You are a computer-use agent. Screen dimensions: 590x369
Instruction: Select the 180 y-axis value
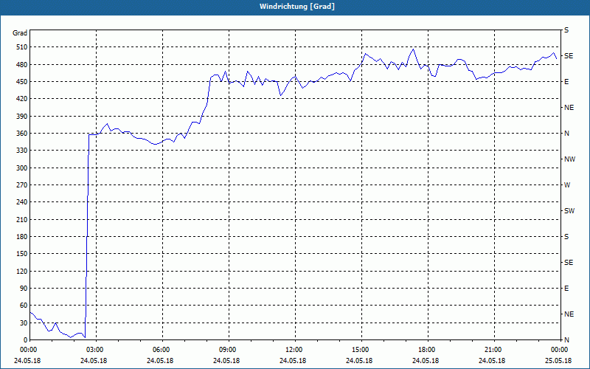coord(22,236)
